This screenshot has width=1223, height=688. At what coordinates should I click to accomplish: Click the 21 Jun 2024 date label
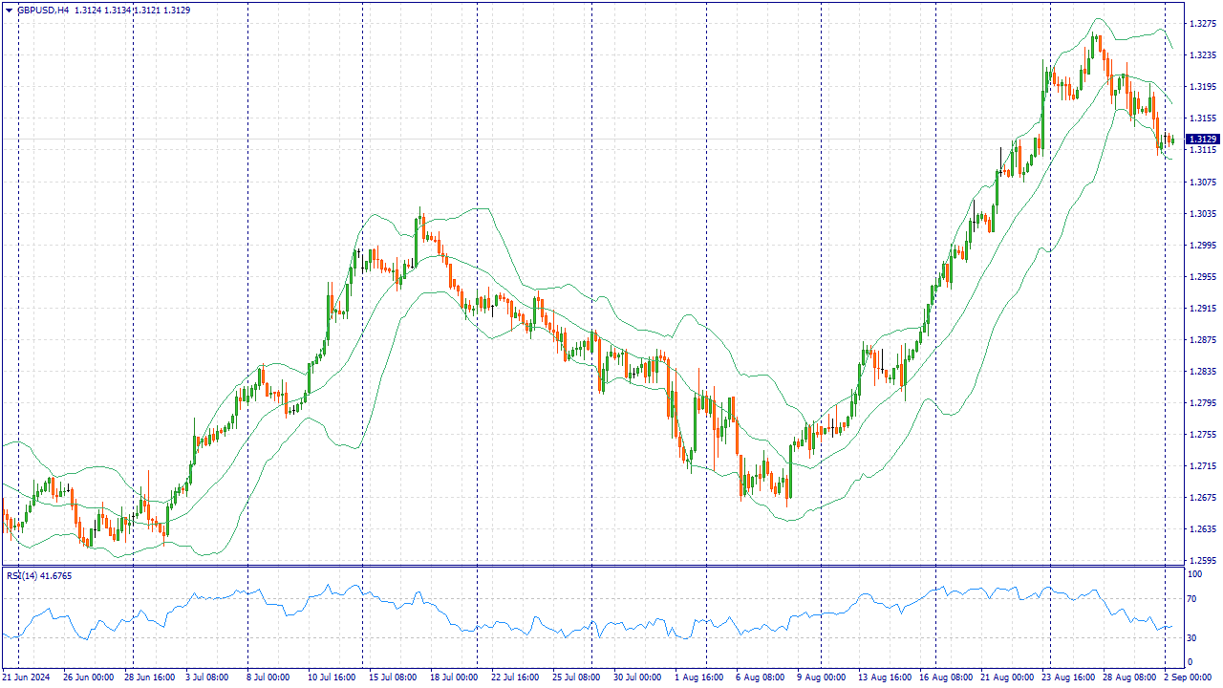(x=26, y=677)
